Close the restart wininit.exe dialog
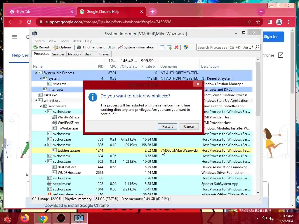 pos(198,84)
